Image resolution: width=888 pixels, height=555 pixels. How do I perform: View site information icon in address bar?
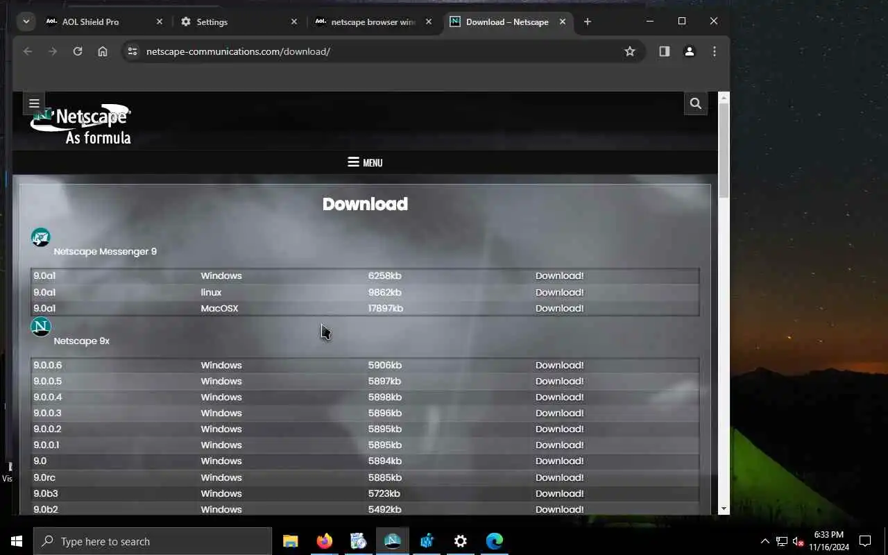[x=133, y=51]
